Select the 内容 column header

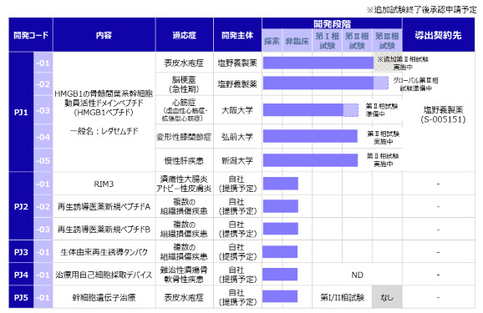pos(104,35)
